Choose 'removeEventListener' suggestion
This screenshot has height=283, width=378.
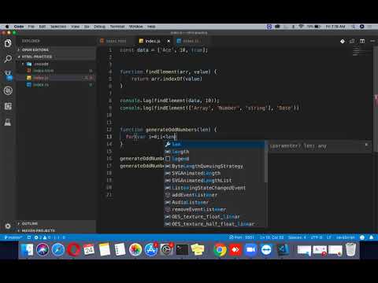[215, 209]
